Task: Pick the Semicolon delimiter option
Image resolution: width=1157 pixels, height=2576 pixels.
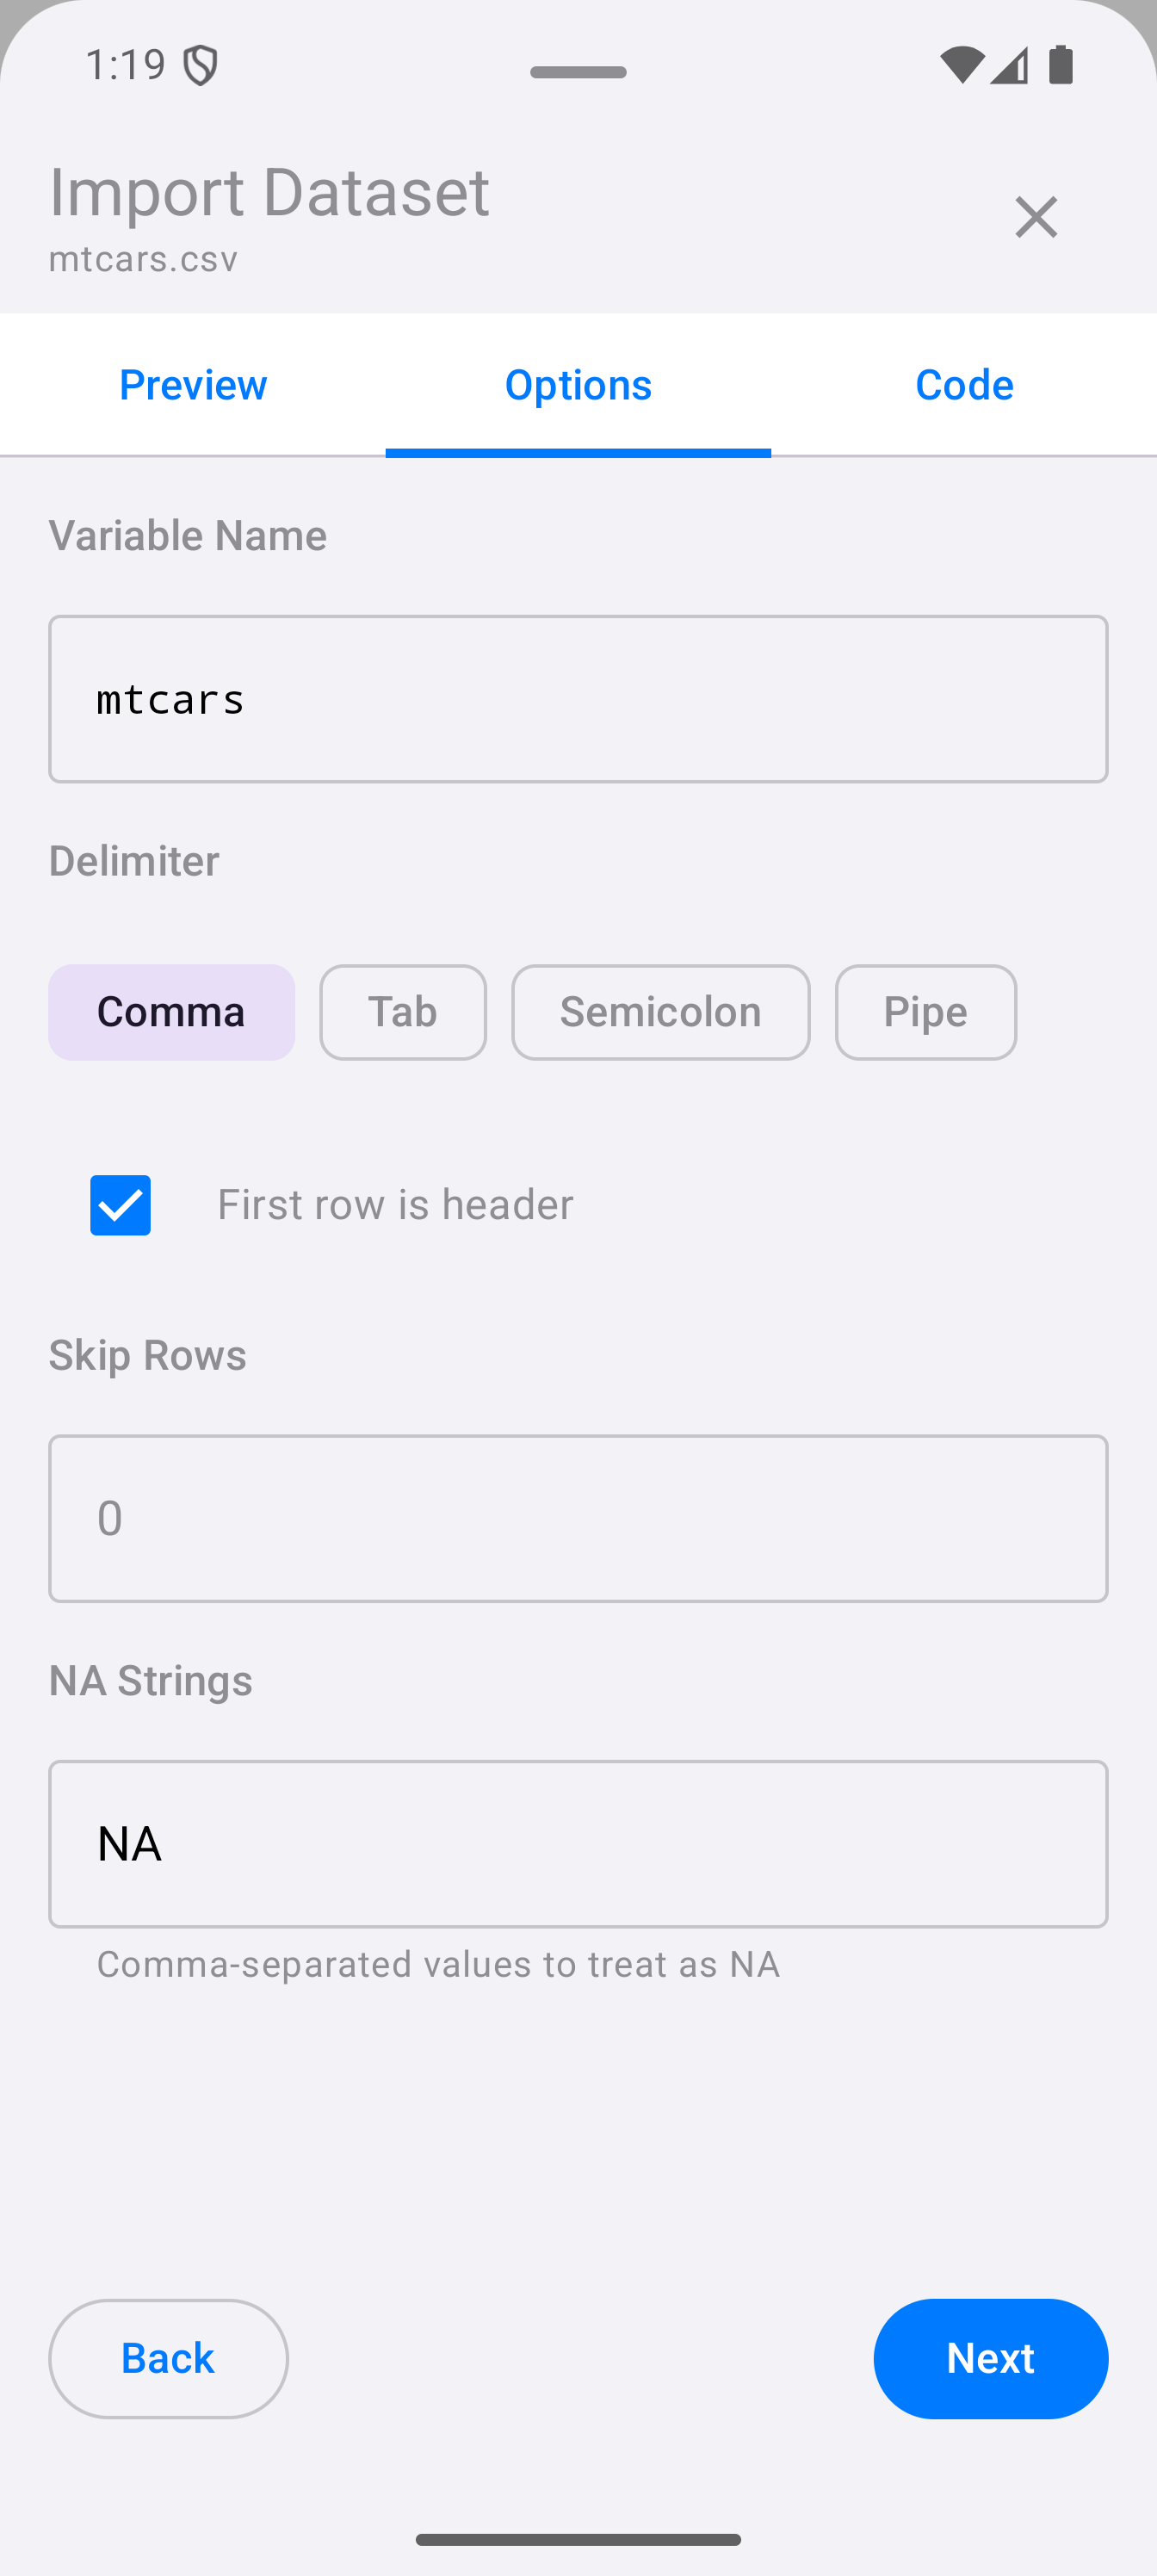Action: (660, 1012)
